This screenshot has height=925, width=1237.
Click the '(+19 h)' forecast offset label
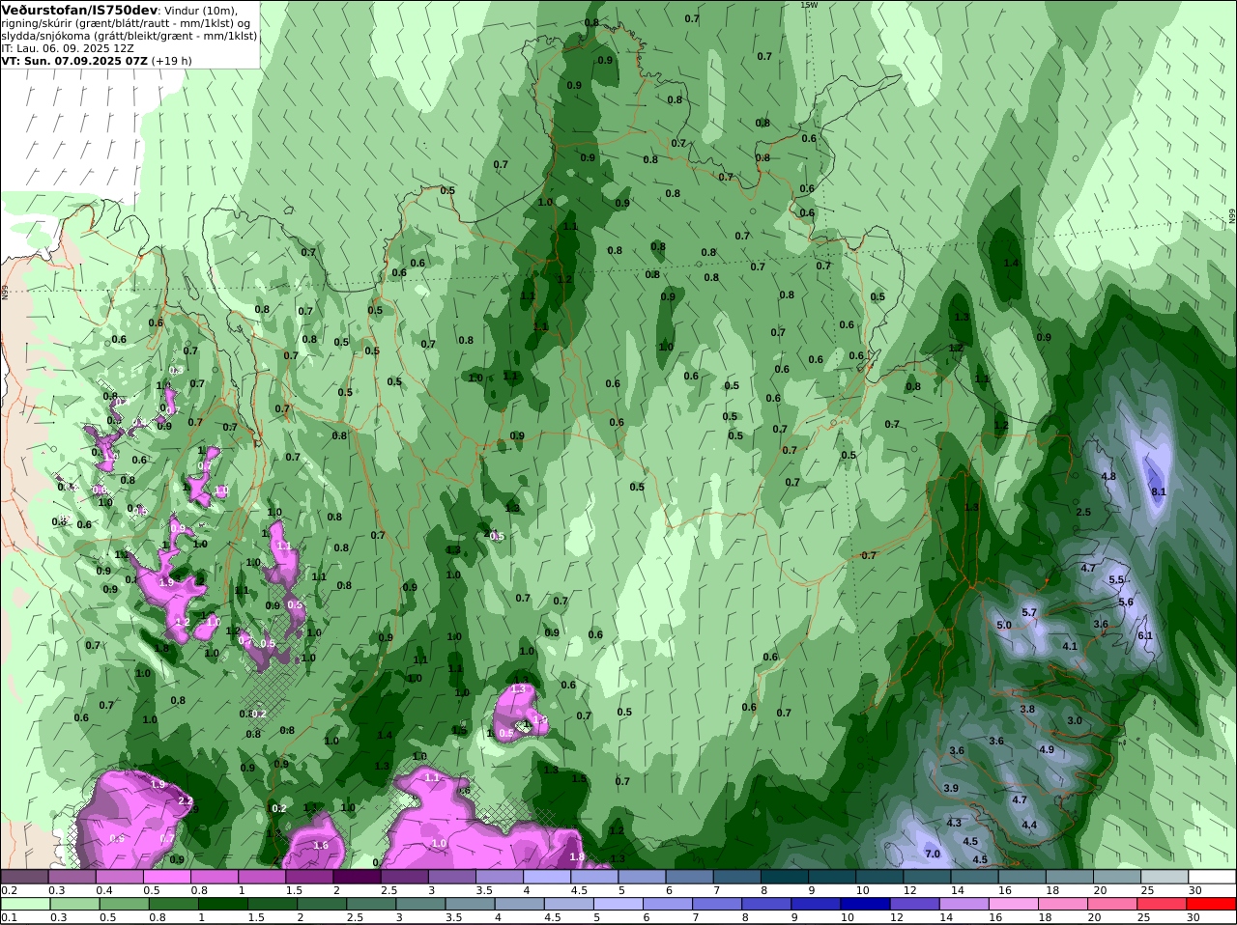pos(172,61)
